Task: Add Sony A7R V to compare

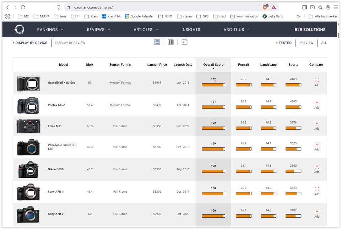Action: coord(317,214)
